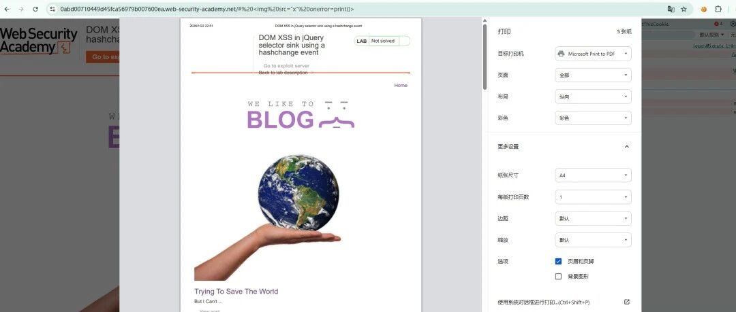Click the WE LIKE TO BLOG logo in preview

point(301,114)
